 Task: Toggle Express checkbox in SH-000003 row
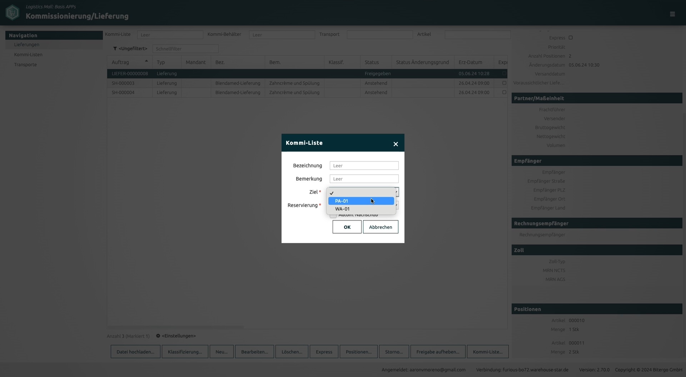click(504, 83)
